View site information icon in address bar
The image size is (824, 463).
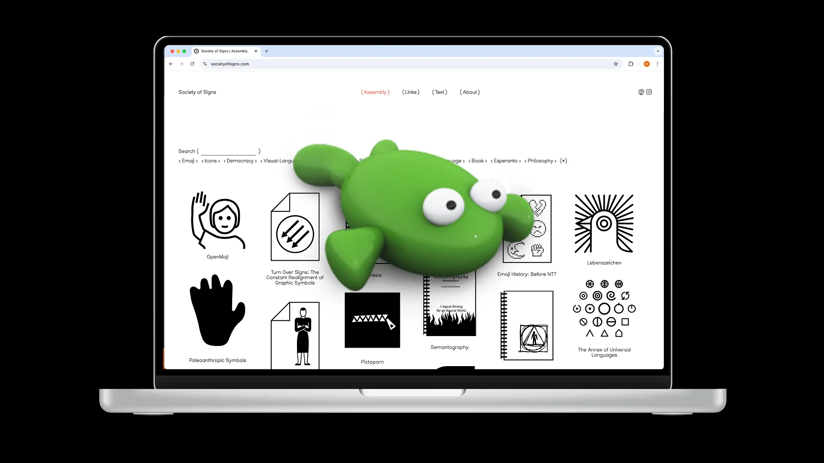pos(205,64)
